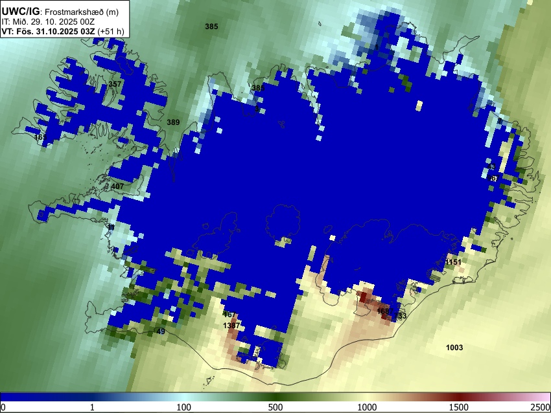Click the map value 733
Viewport: 551px width, 413px height.
coord(400,316)
